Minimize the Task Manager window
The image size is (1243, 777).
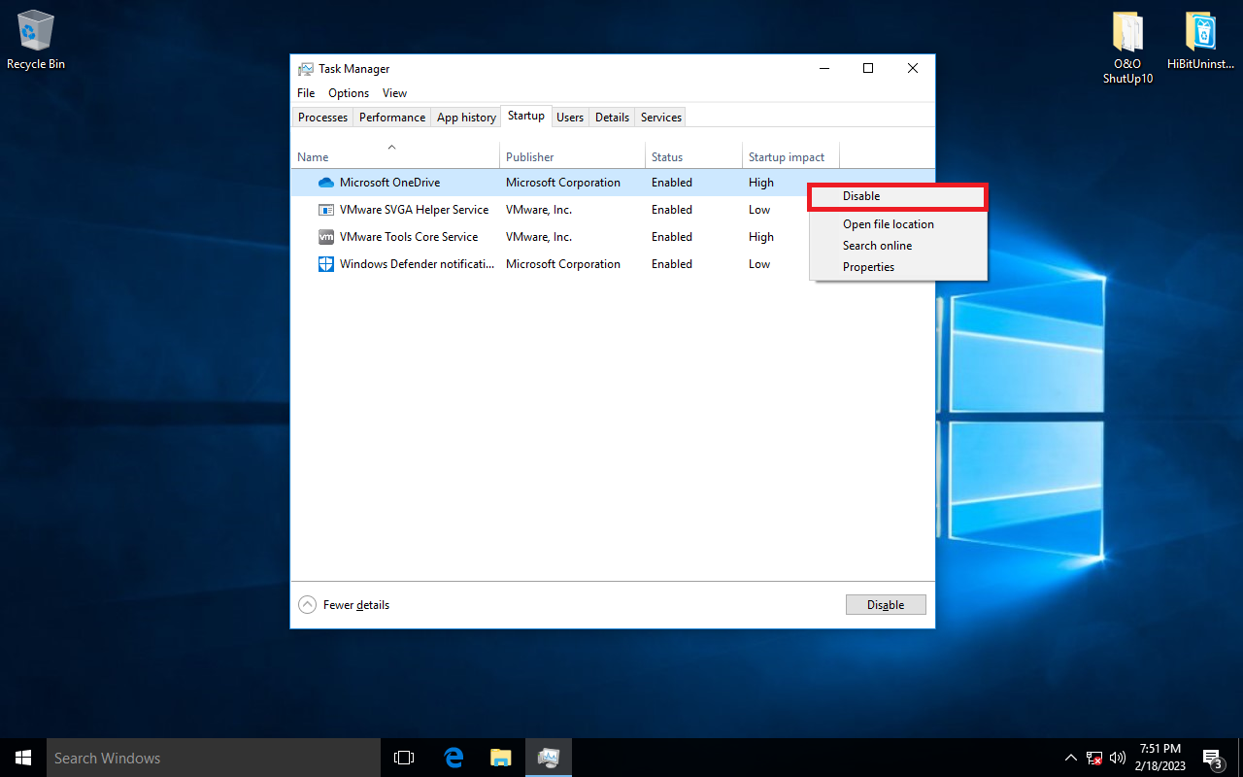pyautogui.click(x=823, y=68)
